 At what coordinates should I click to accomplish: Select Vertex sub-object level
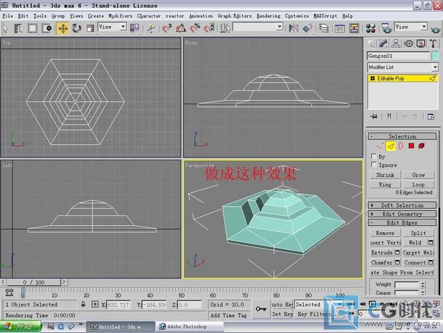(x=380, y=146)
